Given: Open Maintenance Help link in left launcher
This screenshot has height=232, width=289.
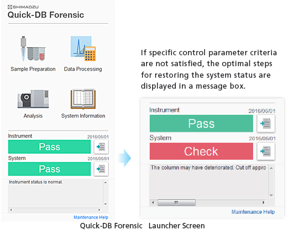Looking at the screenshot, I should pyautogui.click(x=91, y=217).
